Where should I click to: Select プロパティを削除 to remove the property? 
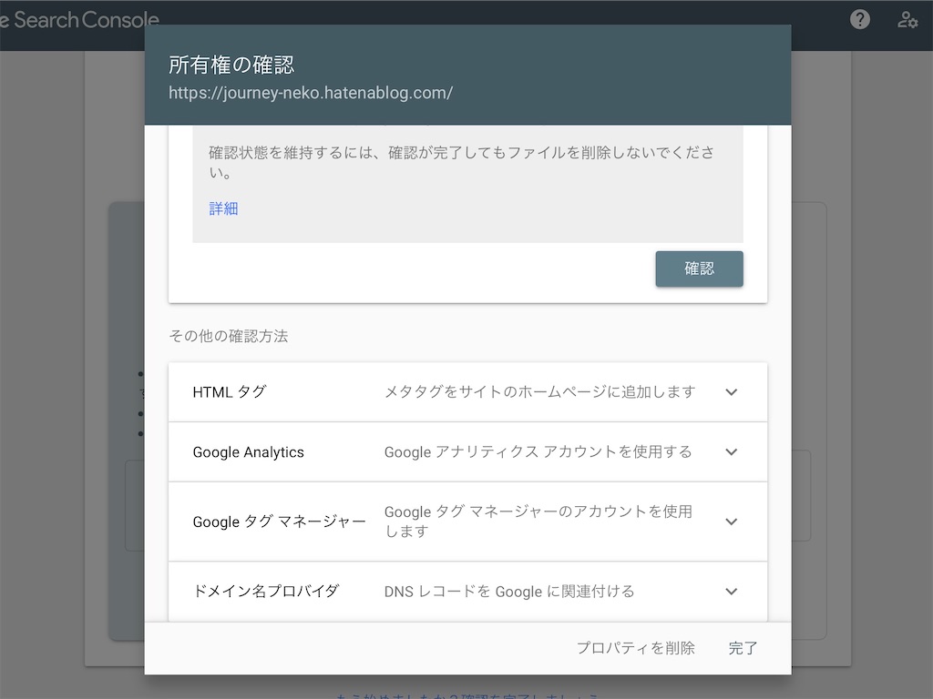click(x=636, y=647)
